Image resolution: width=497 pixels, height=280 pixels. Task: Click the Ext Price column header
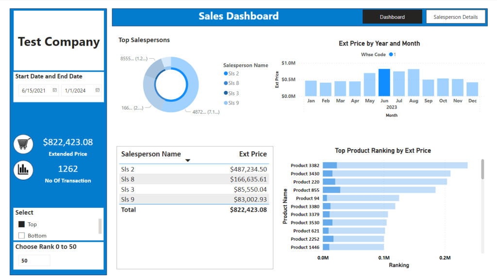253,154
